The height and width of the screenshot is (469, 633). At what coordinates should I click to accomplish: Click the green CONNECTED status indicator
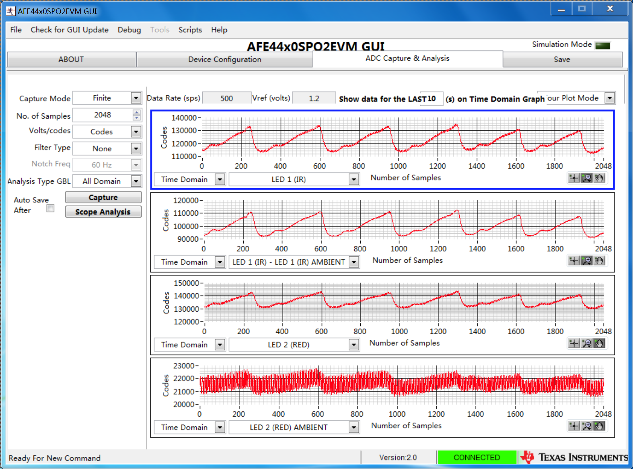(477, 457)
